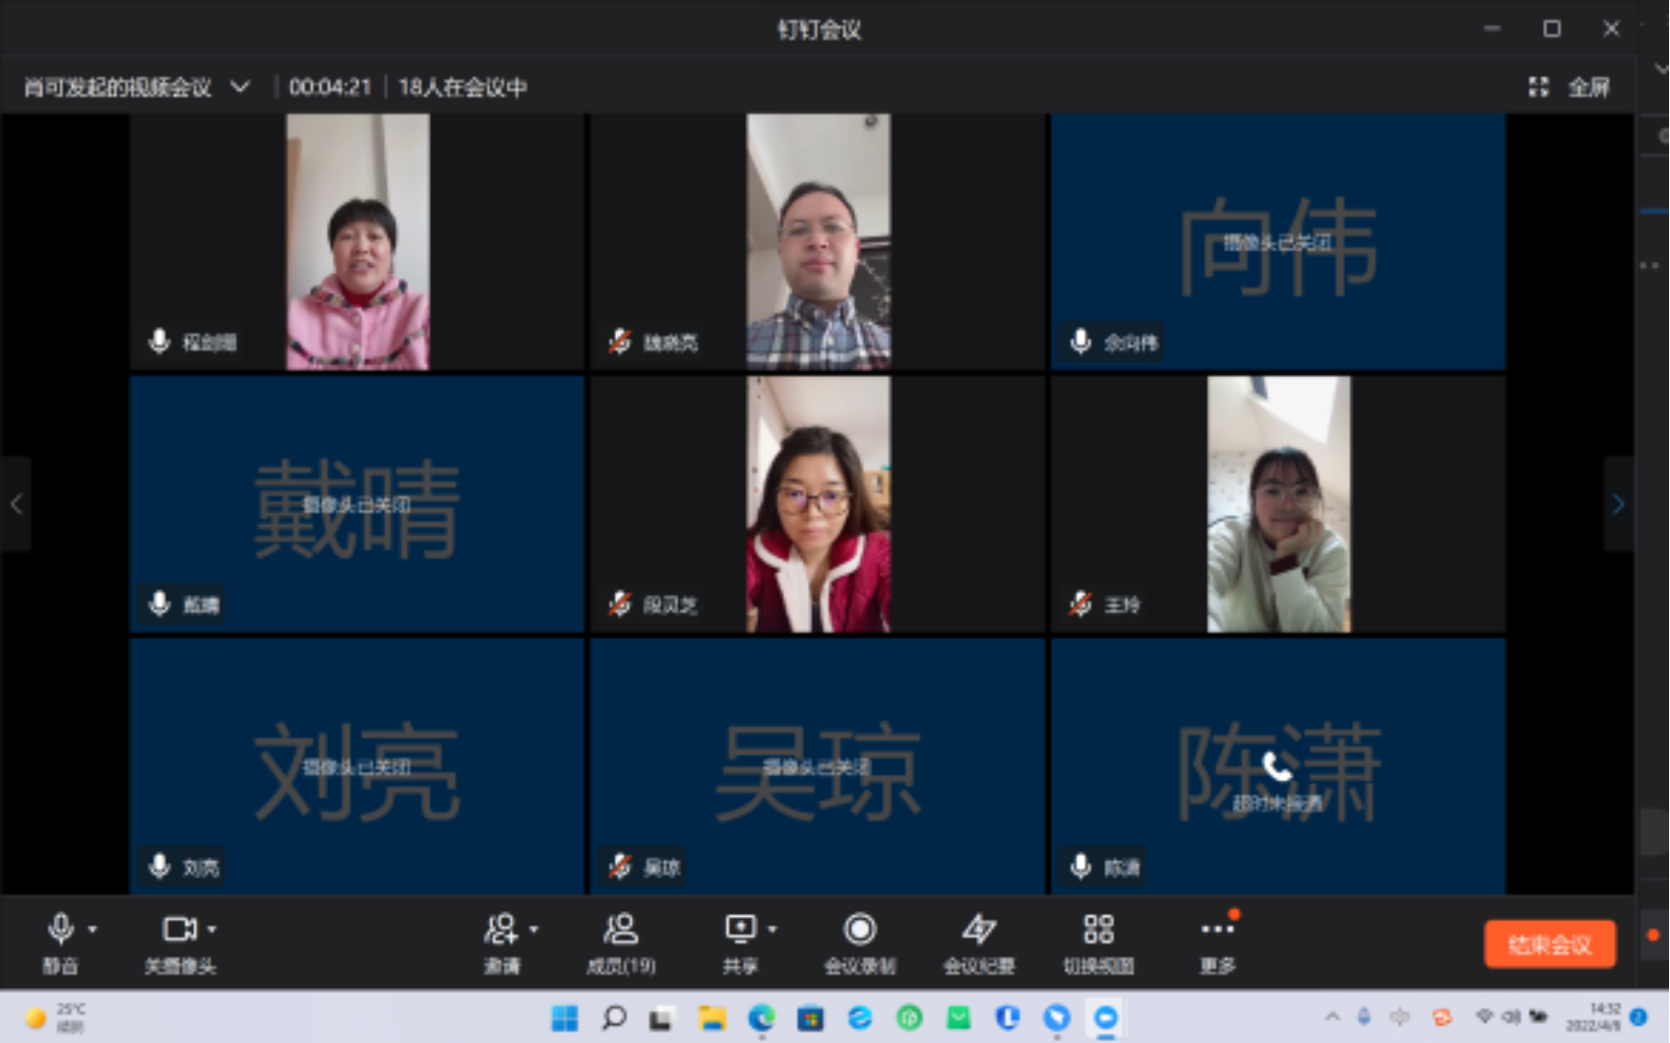The image size is (1670, 1043).
Task: Show hidden system tray icons chevron
Action: tap(1333, 1017)
